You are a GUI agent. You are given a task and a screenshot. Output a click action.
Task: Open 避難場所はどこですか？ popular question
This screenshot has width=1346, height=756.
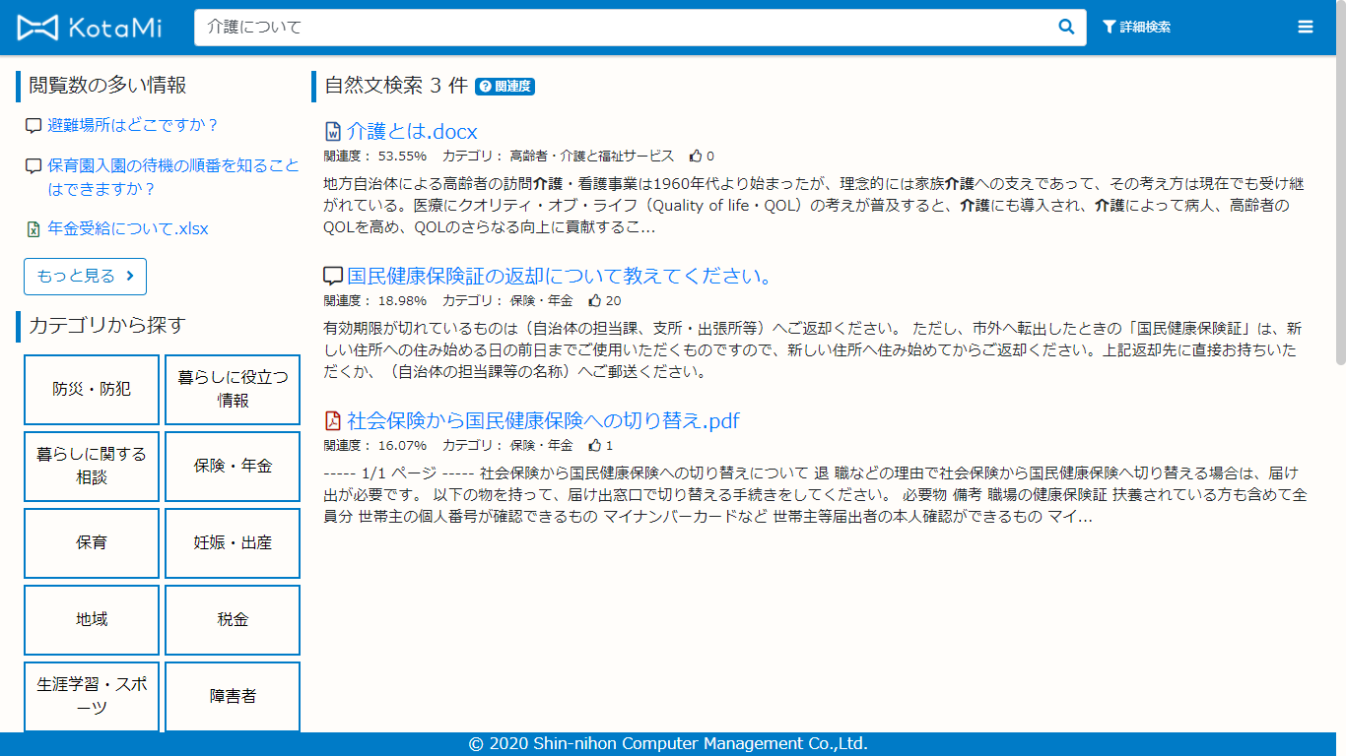coord(133,125)
